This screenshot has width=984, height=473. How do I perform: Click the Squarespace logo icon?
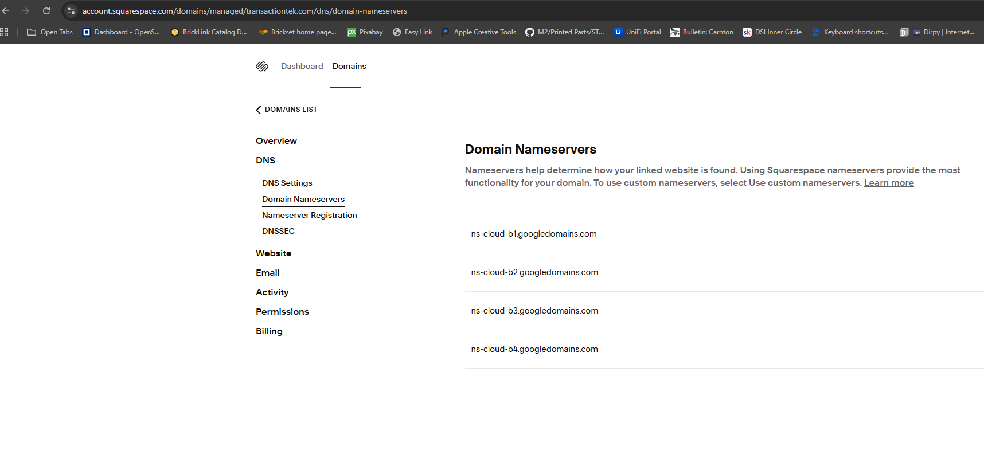(262, 67)
